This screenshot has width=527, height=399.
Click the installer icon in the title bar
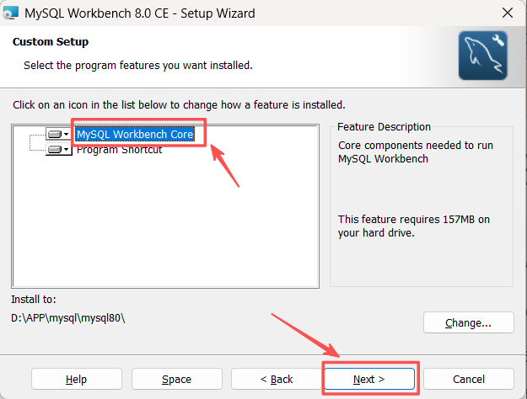point(11,13)
